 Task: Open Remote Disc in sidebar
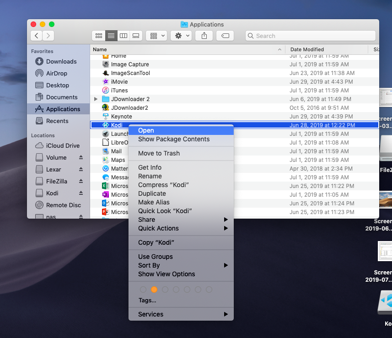pos(58,205)
